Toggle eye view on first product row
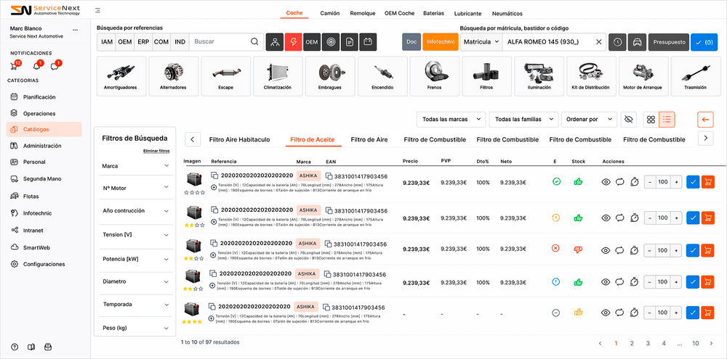The image size is (727, 359). coord(606,182)
